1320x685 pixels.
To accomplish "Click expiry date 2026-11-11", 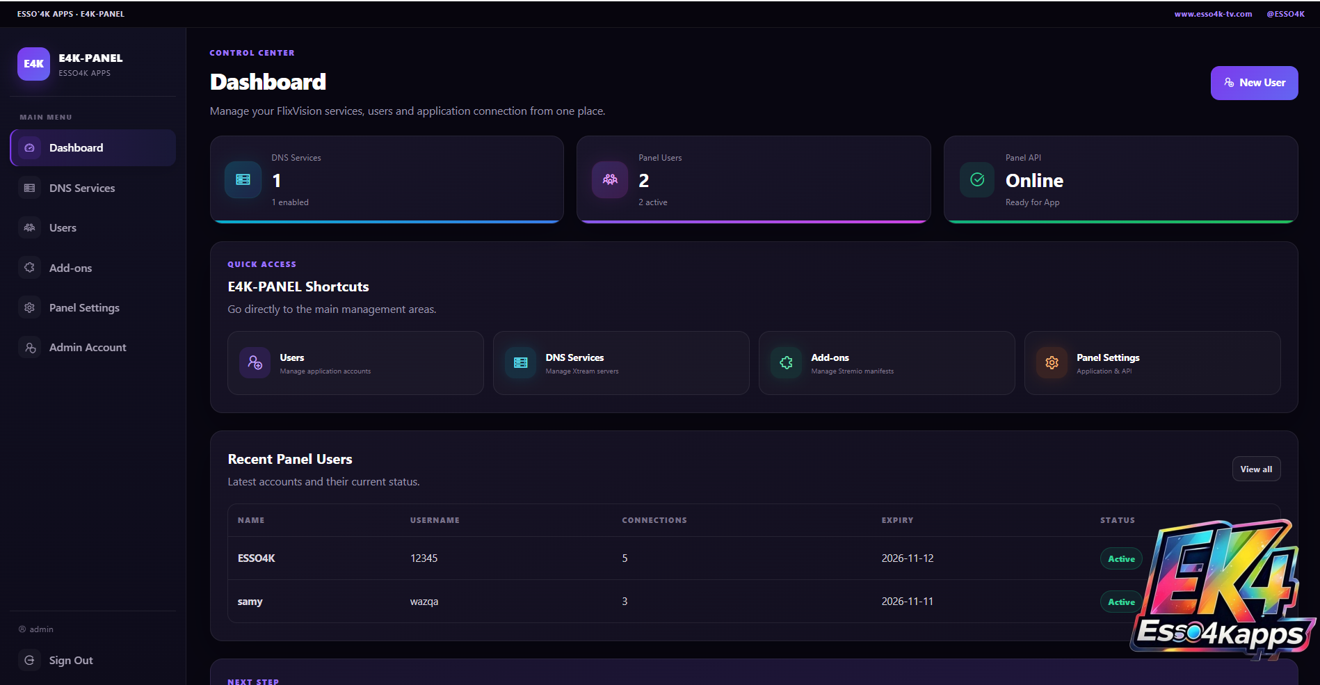I will pyautogui.click(x=908, y=602).
